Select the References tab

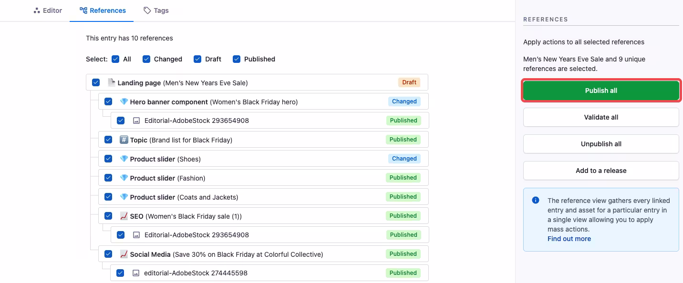[x=103, y=10]
